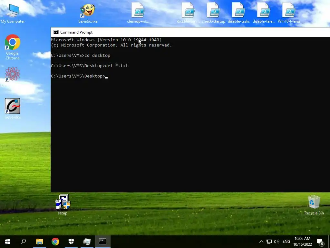The width and height of the screenshot is (330, 248).
Task: Select the Recycle Bin icon
Action: (x=314, y=205)
